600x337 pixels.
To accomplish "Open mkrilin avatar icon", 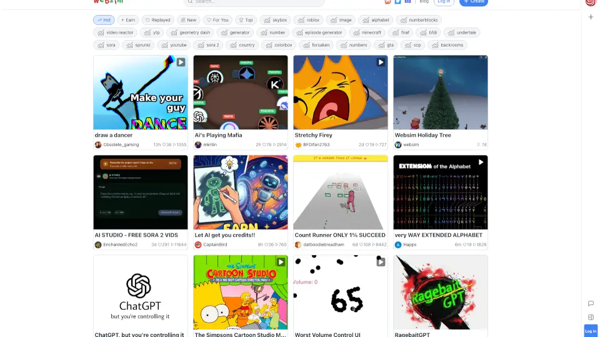I will click(x=198, y=145).
